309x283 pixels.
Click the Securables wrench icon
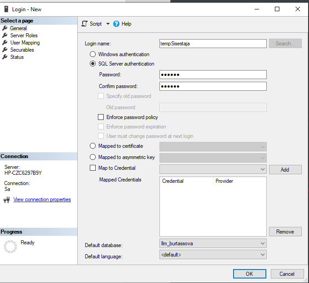click(x=5, y=50)
